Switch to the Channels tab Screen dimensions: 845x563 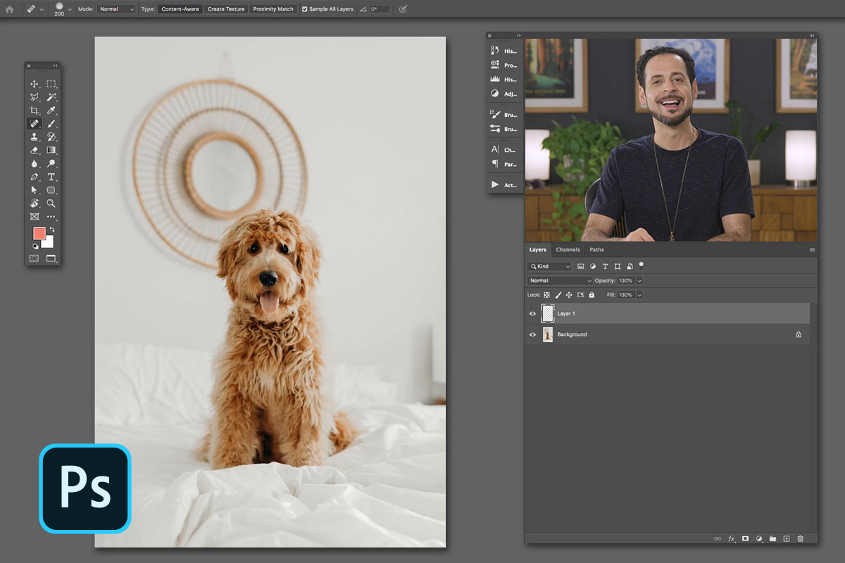[568, 249]
